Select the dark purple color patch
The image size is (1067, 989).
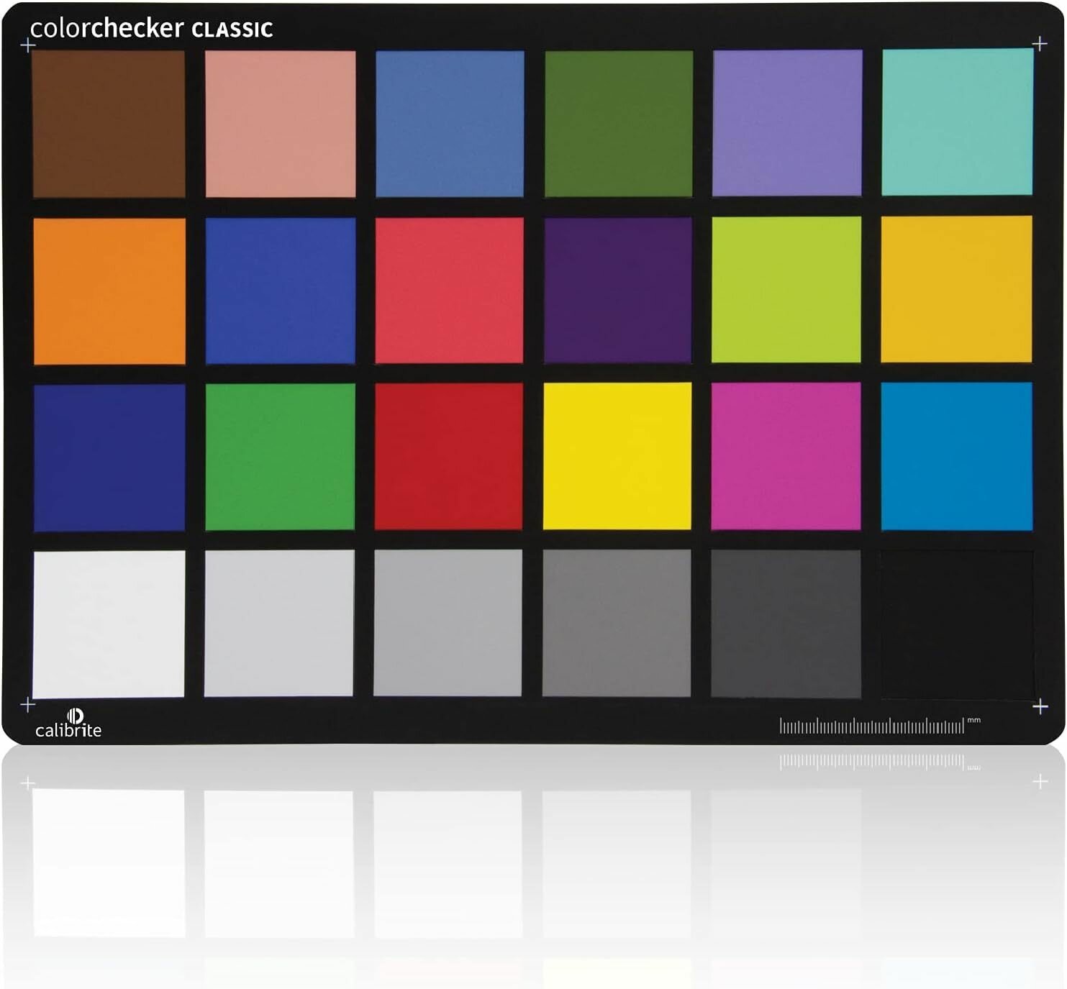[617, 291]
